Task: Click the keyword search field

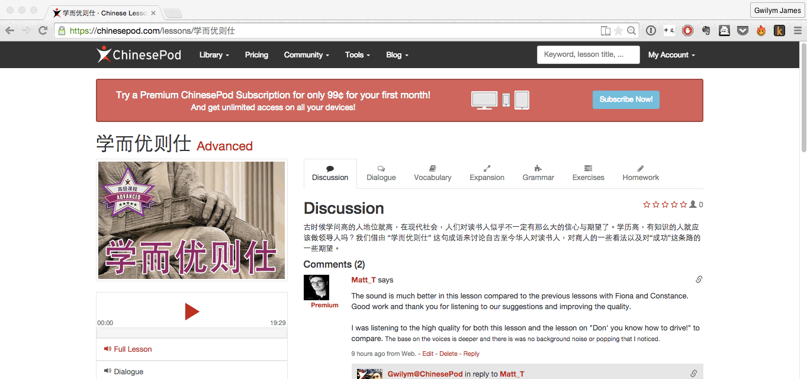Action: pos(588,54)
